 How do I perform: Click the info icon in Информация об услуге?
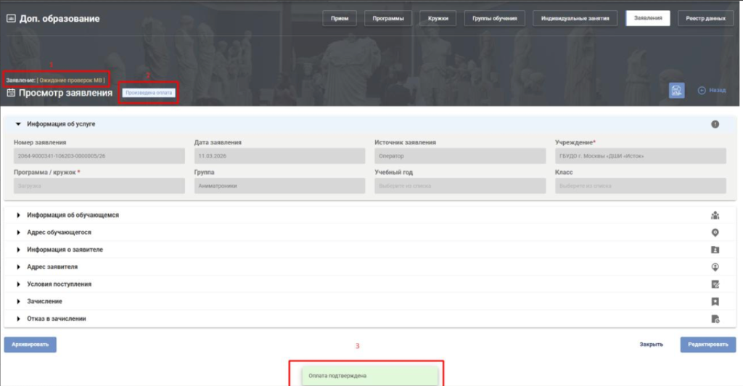715,124
